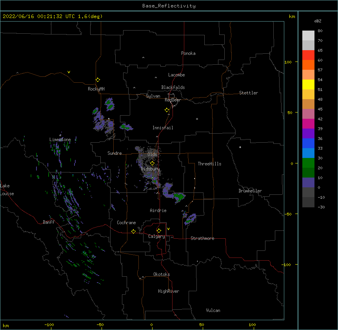The width and height of the screenshot is (338, 330).
Task: Click the ThreeHills city label
Action: click(x=209, y=164)
